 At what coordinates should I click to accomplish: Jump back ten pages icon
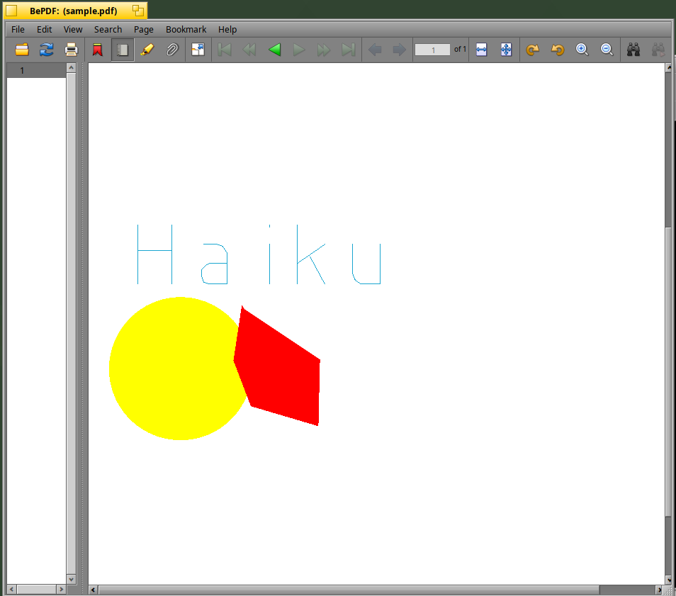[x=249, y=50]
